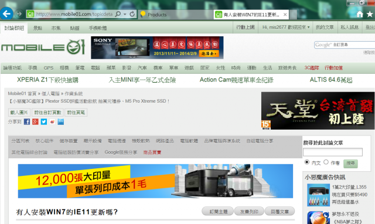The height and width of the screenshot is (224, 375).
Task: Open the 相機 category menu
Action: [x=64, y=68]
